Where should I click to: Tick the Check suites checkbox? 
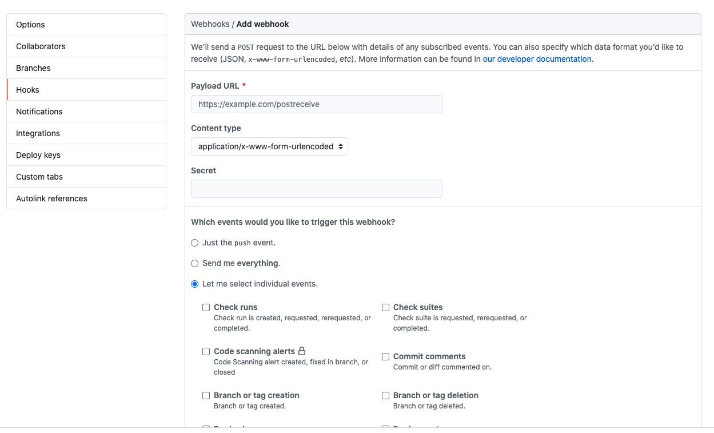[386, 308]
